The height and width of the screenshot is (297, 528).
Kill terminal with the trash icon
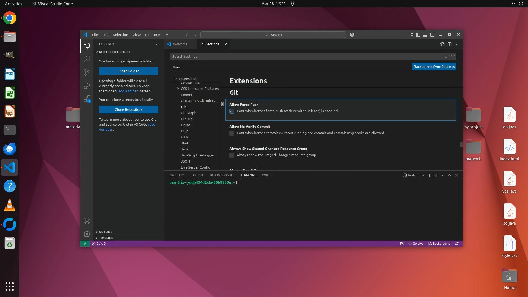tap(436, 175)
